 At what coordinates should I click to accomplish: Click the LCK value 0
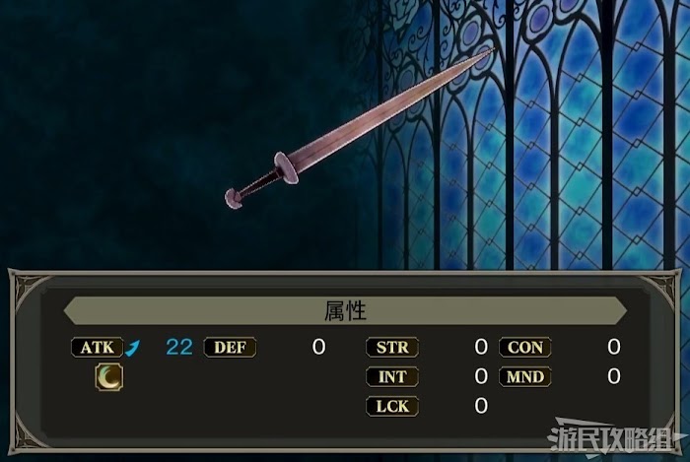[481, 406]
